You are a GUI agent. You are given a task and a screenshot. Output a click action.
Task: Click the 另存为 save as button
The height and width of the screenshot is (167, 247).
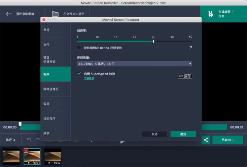228,140
